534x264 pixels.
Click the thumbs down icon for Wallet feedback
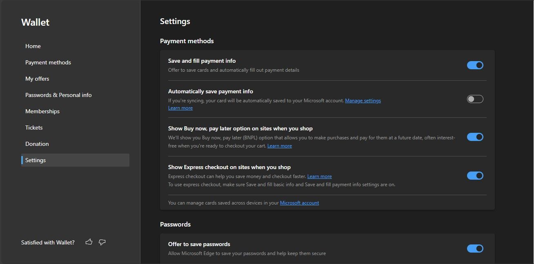coord(102,242)
